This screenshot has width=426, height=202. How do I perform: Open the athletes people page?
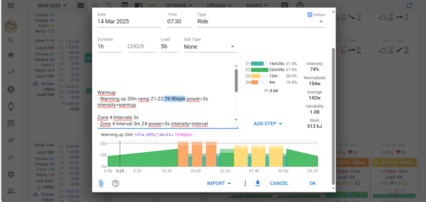11,191
